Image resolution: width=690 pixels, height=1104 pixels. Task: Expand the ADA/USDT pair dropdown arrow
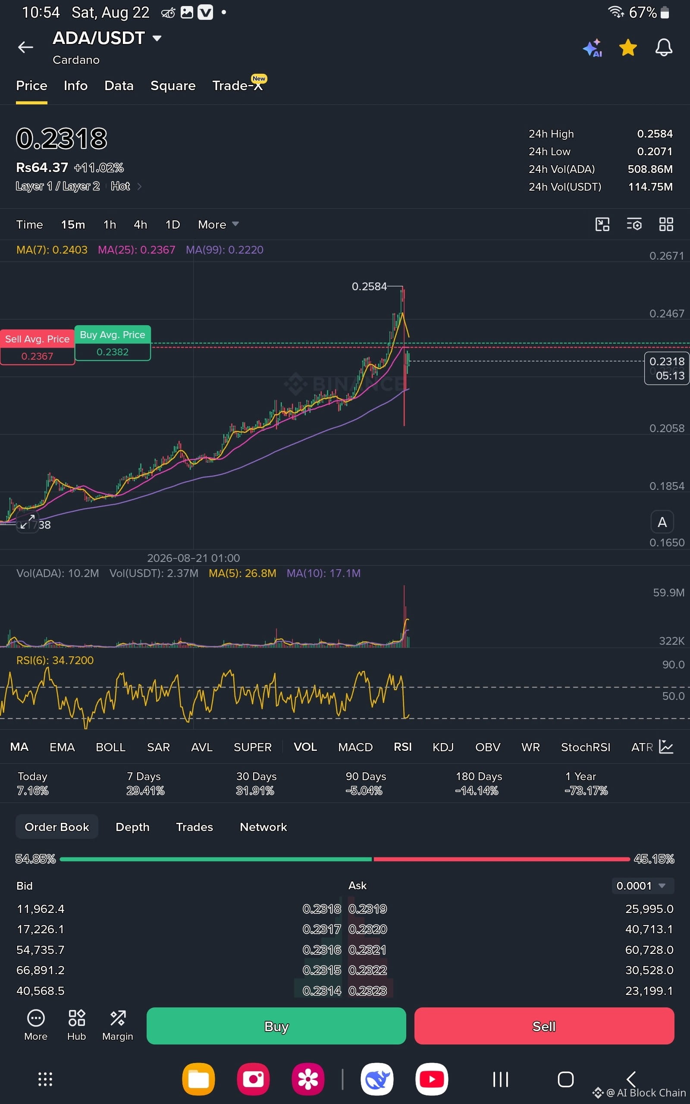coord(157,38)
